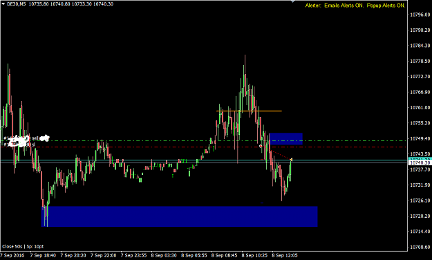Select the cyan horizontal price line
This screenshot has width=432, height=260.
204,160
